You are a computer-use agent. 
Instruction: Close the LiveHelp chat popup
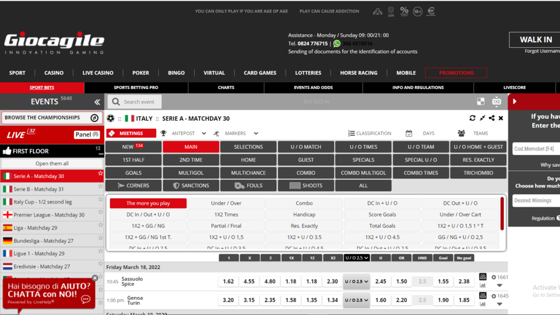(95, 278)
